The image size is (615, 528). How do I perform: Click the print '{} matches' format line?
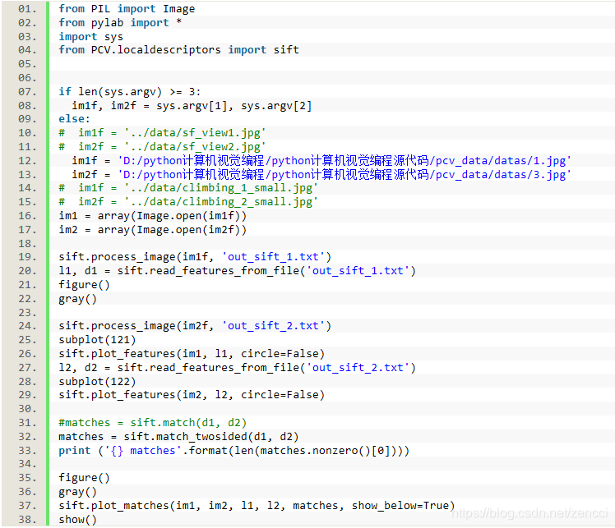(234, 451)
